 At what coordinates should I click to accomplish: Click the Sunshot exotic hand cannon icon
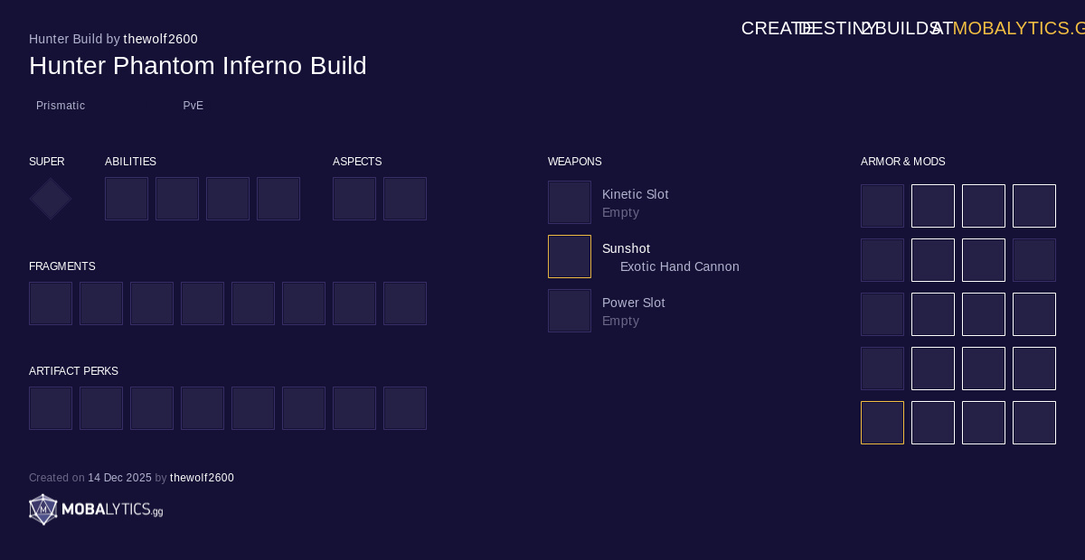point(570,257)
